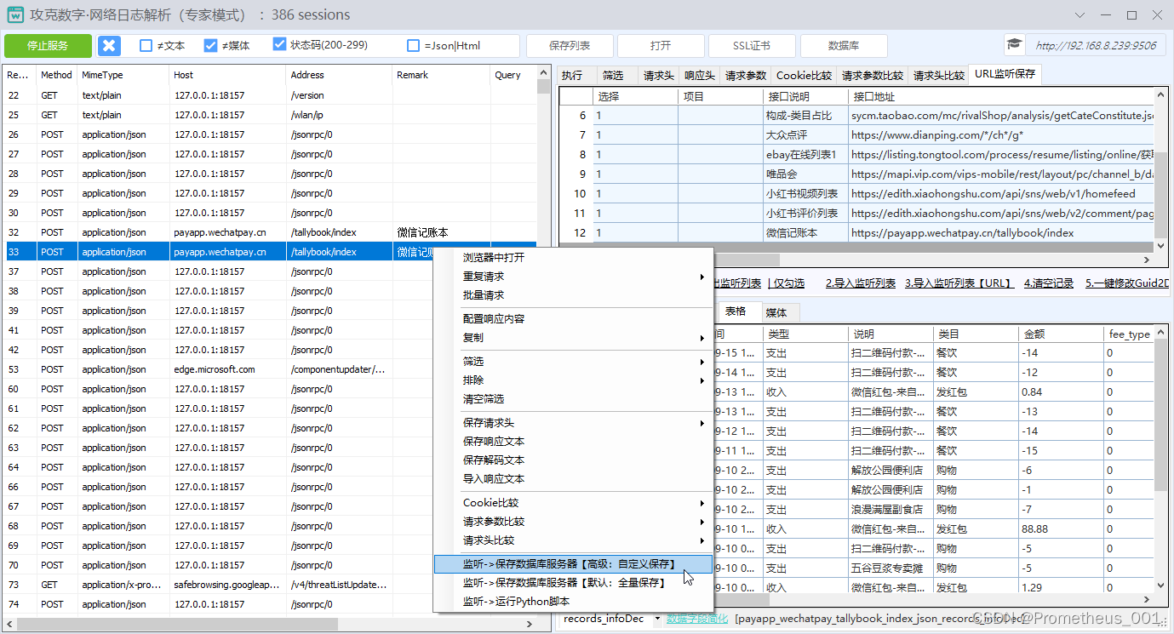Choose 导入响应文本 from context menu

click(572, 479)
